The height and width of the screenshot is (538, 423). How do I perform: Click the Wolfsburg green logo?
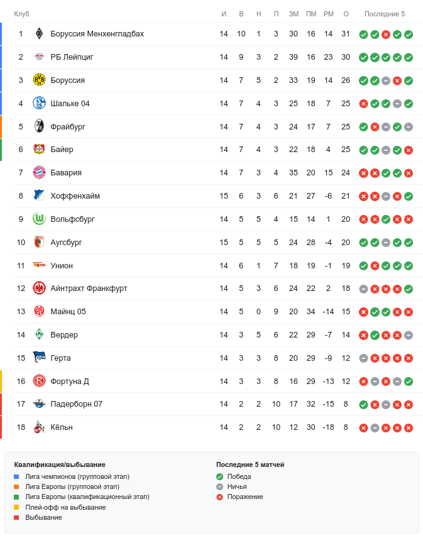40,219
